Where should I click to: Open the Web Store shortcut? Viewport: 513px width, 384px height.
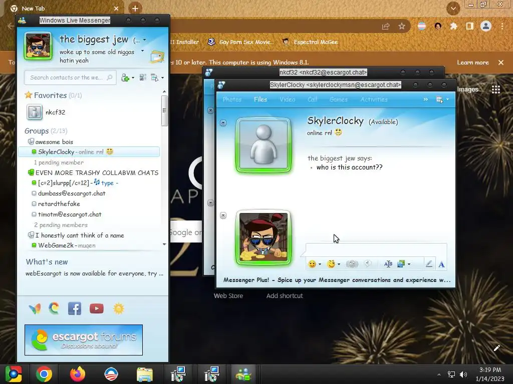(x=228, y=296)
